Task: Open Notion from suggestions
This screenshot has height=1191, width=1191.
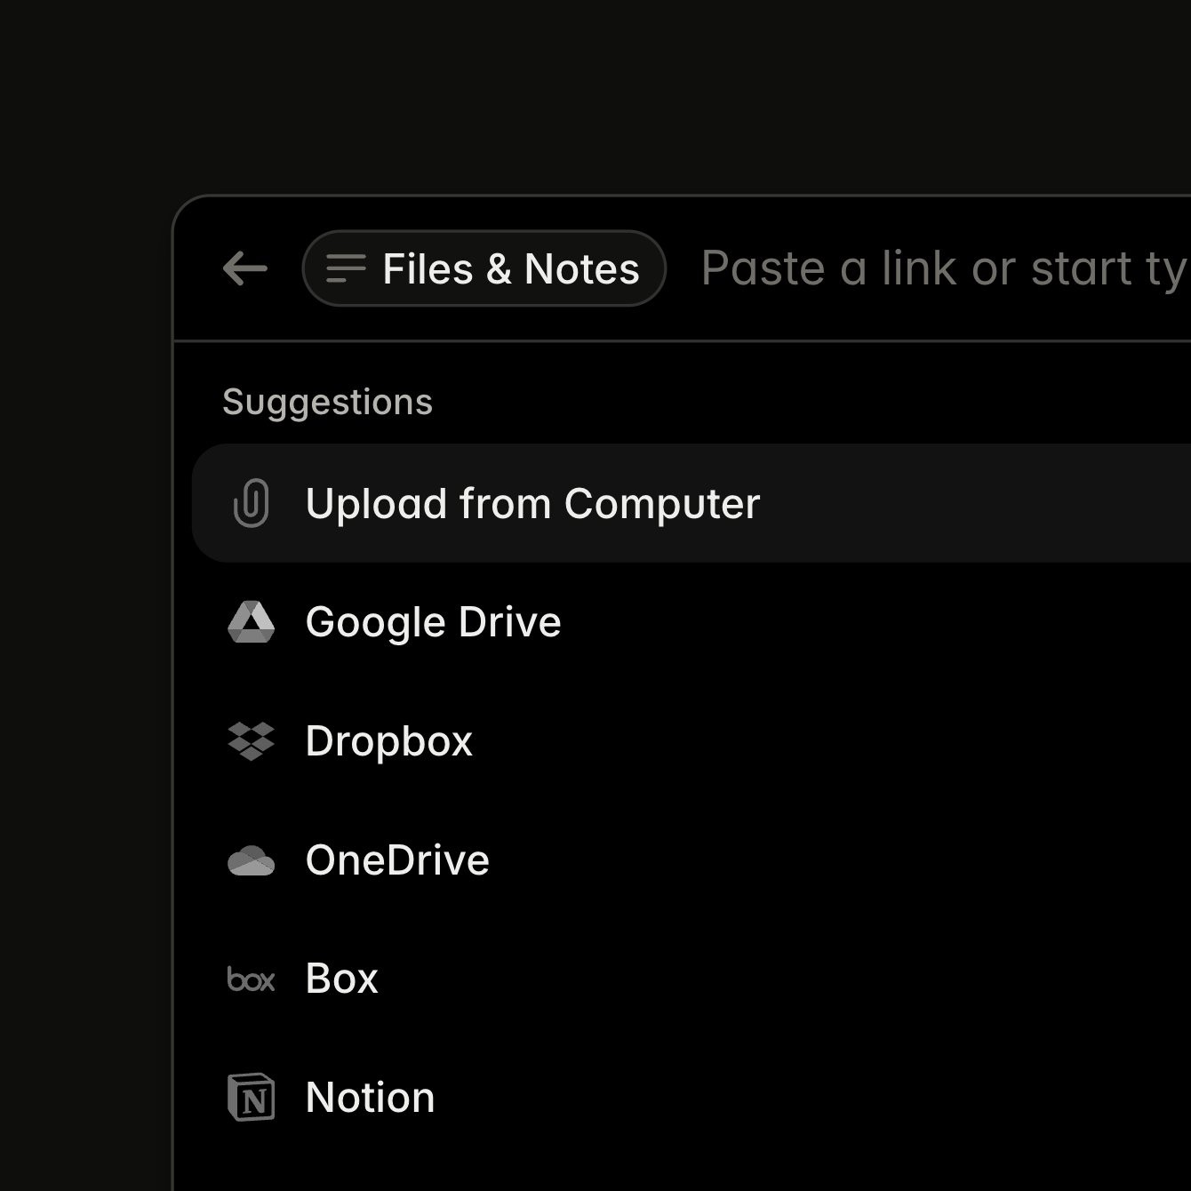Action: 691,1098
